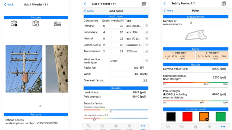The height and width of the screenshot is (130, 232).
Task: Tap the More dots tab in Polux screen
Action: click(223, 127)
